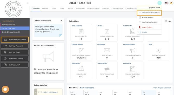This screenshot has width=174, height=95.
Task: Open the Project Tracking tab
Action: (93, 9)
